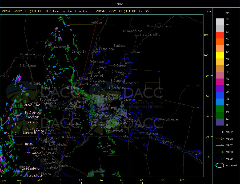This screenshot has width=240, height=184.
Task: Click the 'C_Chilenos' map label
Action: [x=28, y=66]
